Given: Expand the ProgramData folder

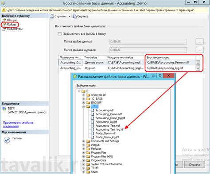Looking at the screenshot, I should click(84, 160).
